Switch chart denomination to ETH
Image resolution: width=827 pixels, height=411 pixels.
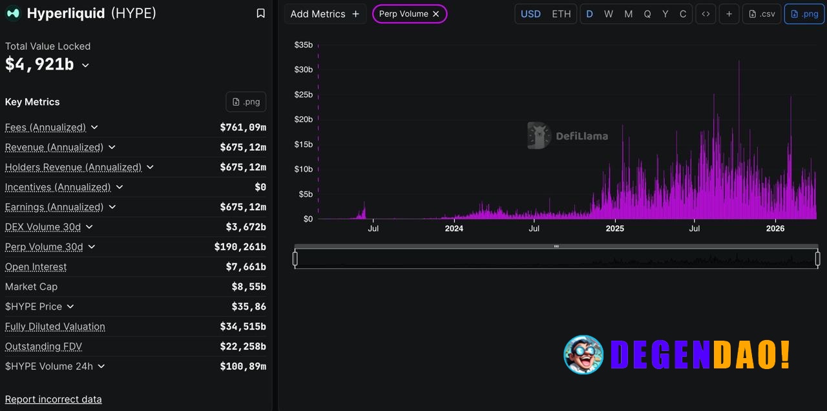[561, 14]
